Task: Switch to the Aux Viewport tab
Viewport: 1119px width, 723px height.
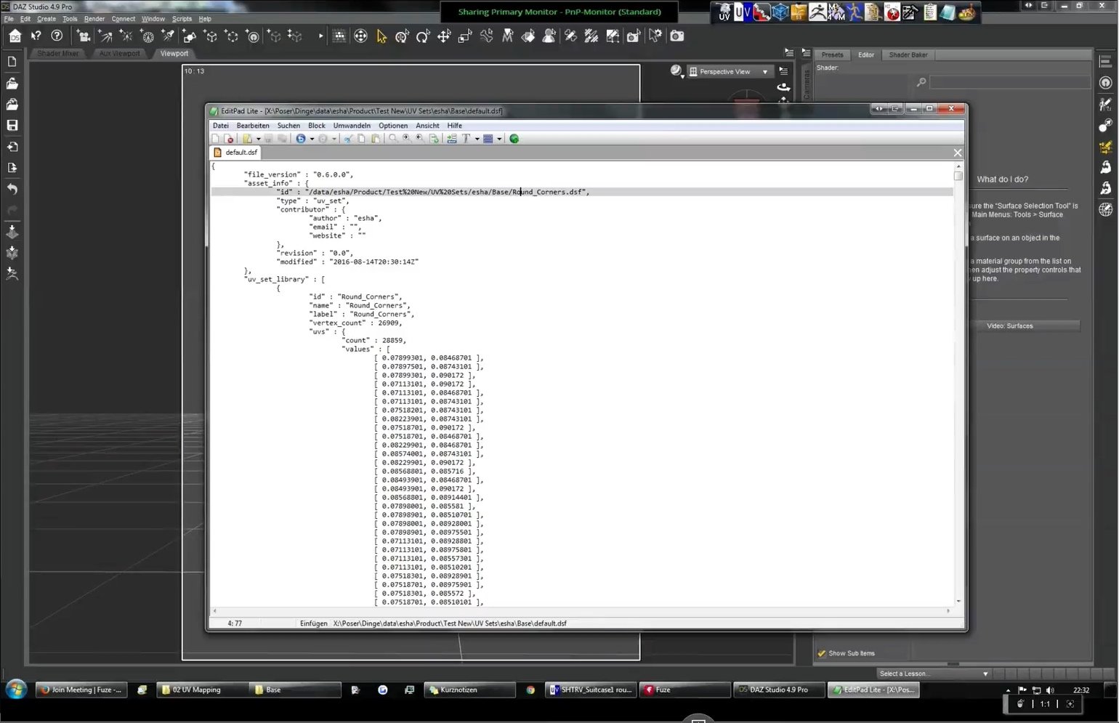Action: 120,53
